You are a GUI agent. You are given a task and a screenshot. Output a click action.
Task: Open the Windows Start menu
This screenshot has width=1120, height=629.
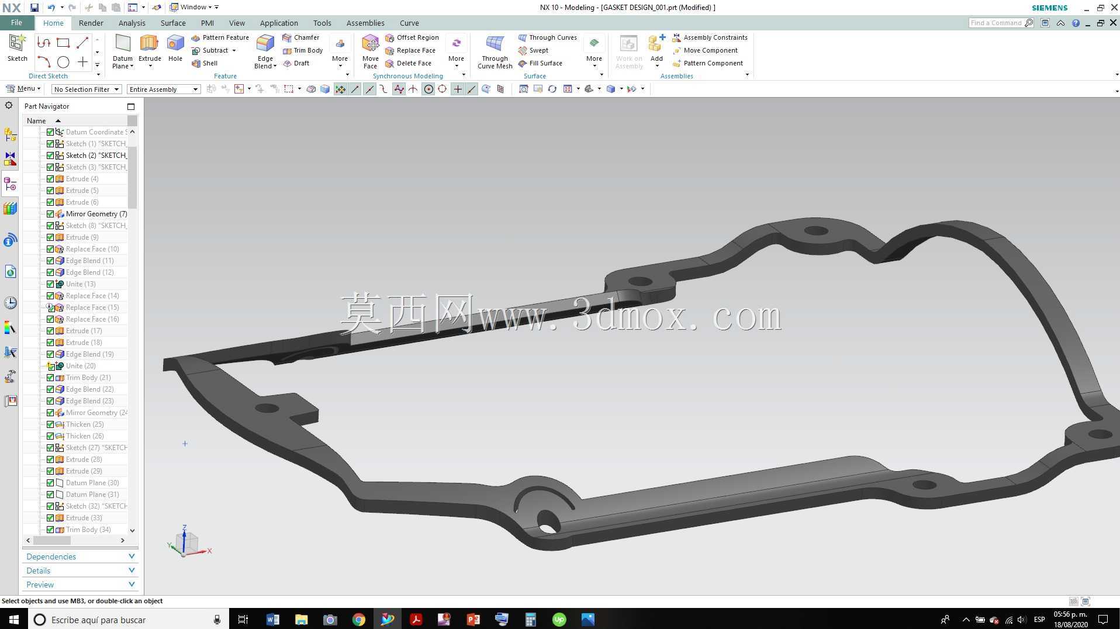pyautogui.click(x=14, y=620)
